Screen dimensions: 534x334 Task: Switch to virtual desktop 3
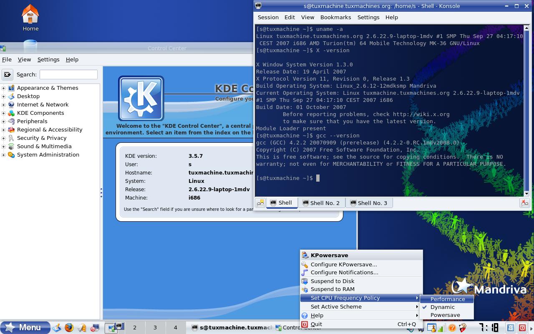coord(155,328)
